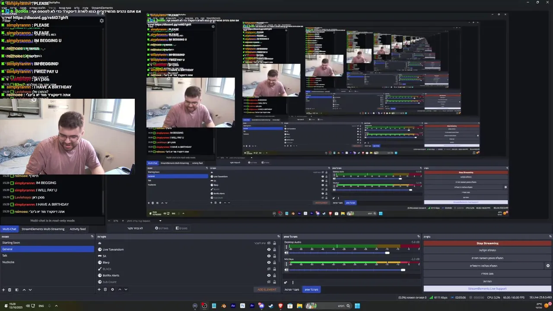Switch to the Multi-Chat tab
The height and width of the screenshot is (311, 553).
(9, 229)
